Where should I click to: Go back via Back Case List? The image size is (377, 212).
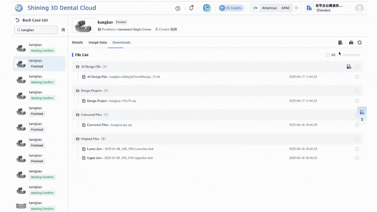32,20
